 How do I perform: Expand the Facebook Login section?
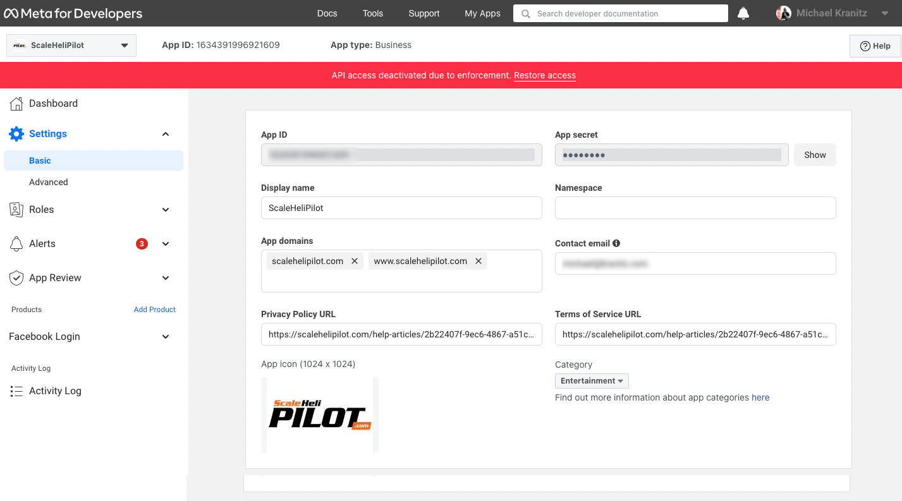(166, 337)
